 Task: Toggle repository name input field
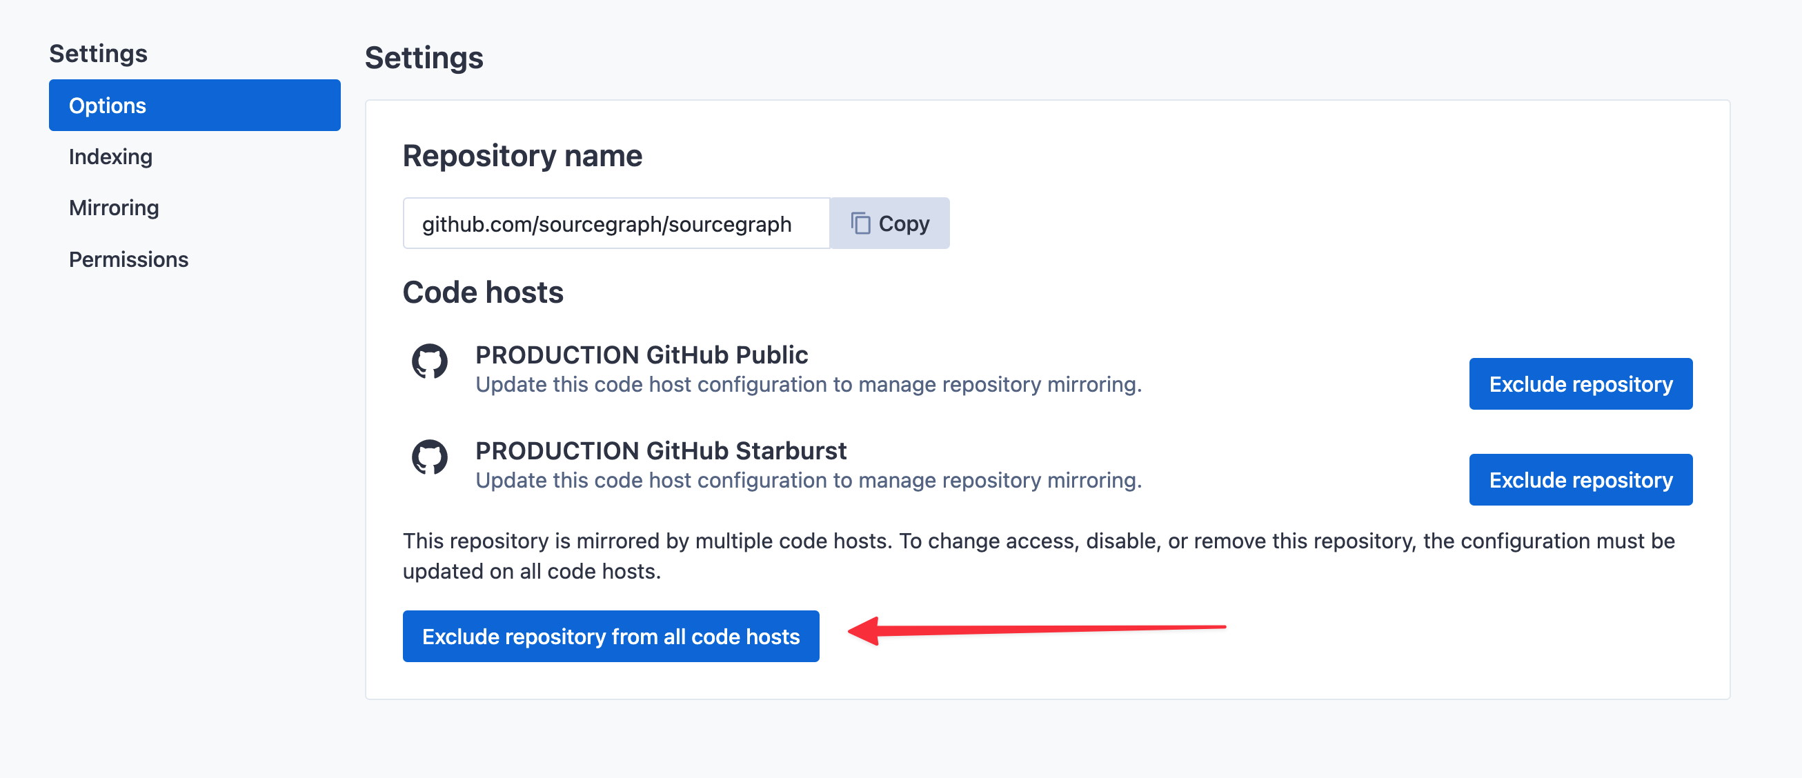pyautogui.click(x=616, y=224)
